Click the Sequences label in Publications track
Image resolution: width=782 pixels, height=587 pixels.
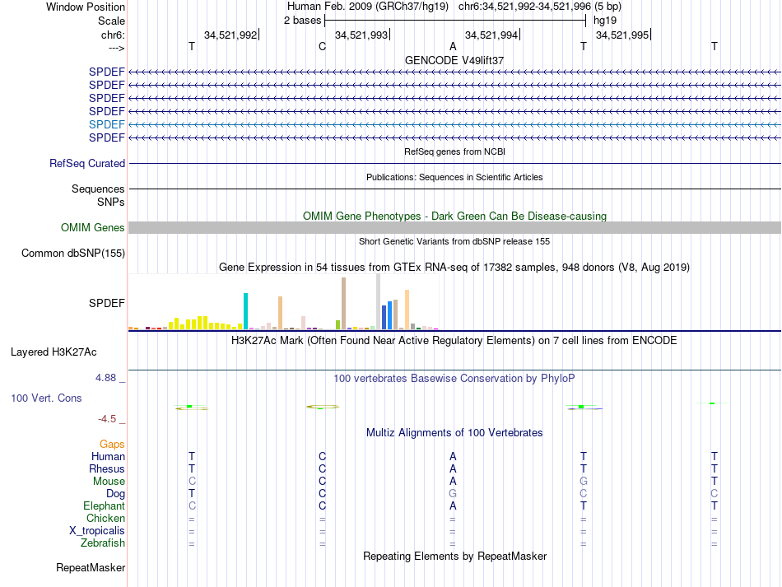[x=98, y=189]
